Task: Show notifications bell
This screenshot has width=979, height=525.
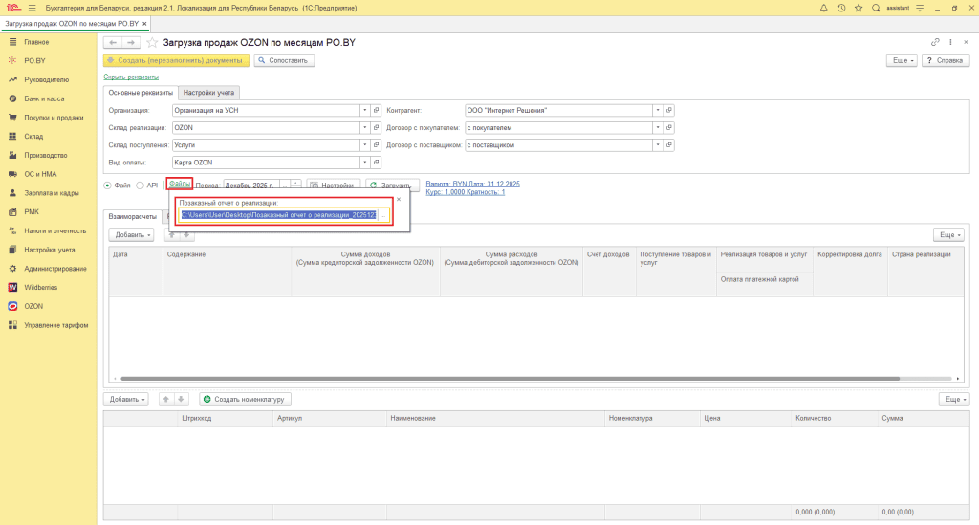Action: coord(823,8)
